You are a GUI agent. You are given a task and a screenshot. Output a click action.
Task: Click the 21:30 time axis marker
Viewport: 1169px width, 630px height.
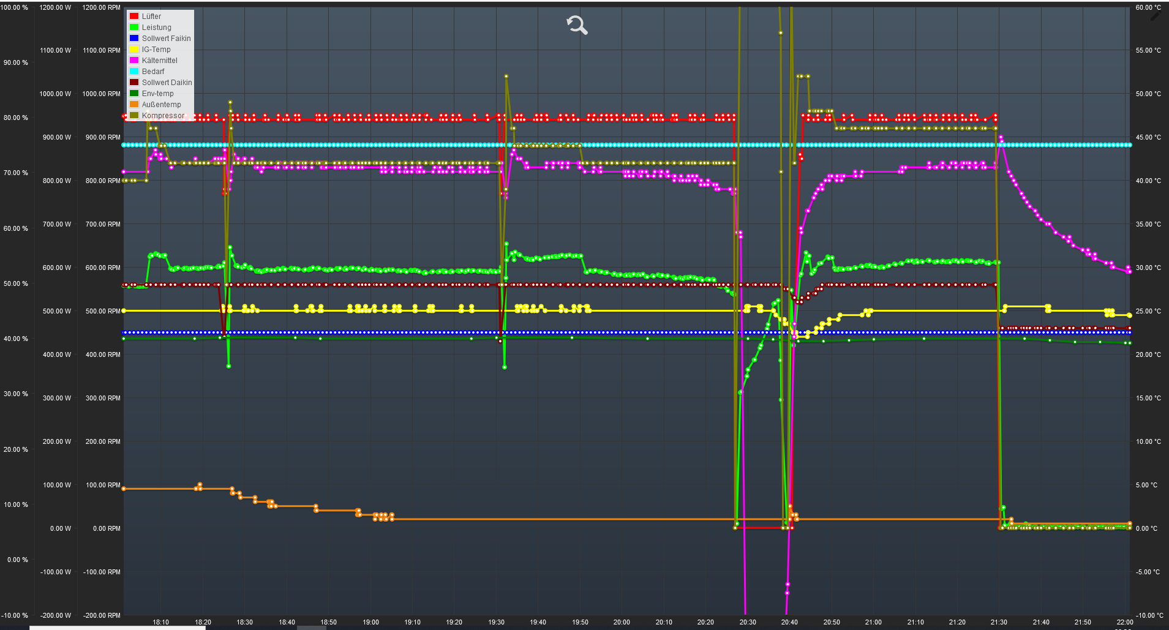tap(999, 622)
